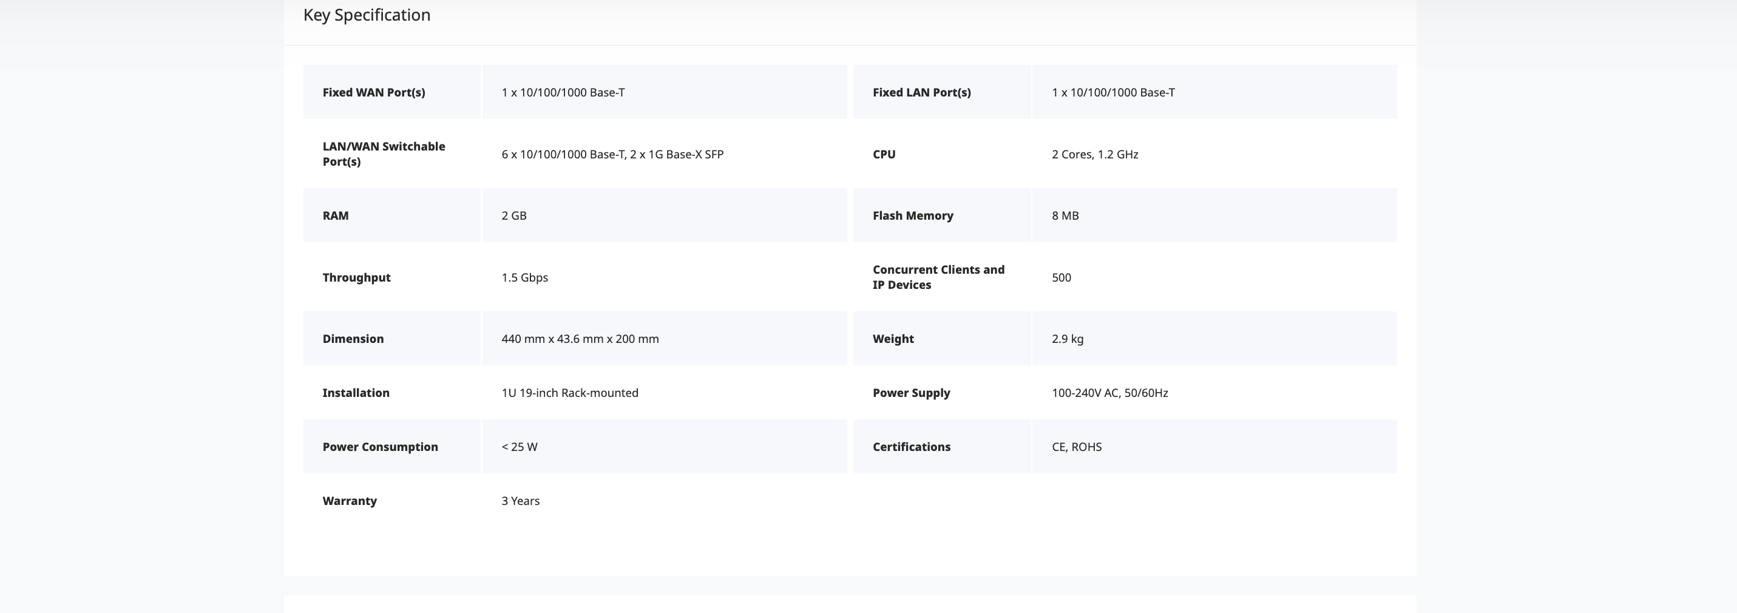Click the Installation value '1U 19-inch Rack-mounted'
Screen dimensions: 1737x613
coord(569,393)
